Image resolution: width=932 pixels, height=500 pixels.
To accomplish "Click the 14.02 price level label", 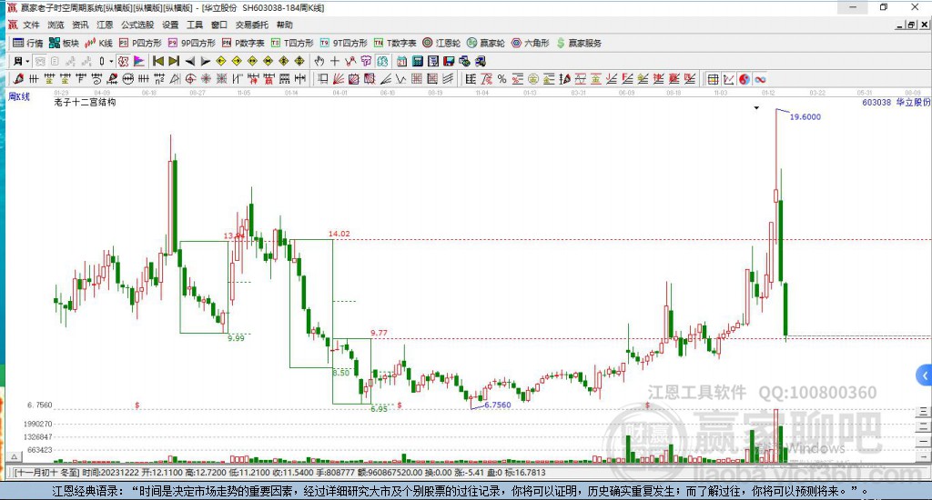I will pyautogui.click(x=339, y=234).
